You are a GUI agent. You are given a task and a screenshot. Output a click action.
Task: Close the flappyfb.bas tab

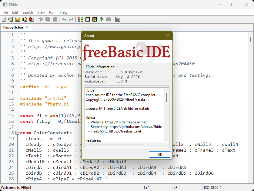[27, 27]
